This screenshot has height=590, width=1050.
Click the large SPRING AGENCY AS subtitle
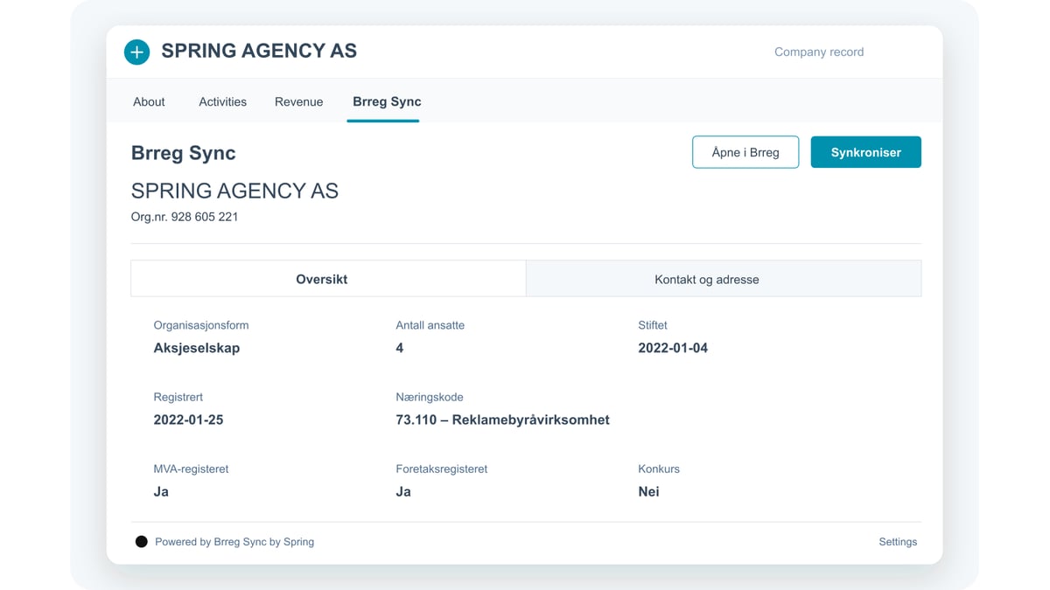click(234, 191)
